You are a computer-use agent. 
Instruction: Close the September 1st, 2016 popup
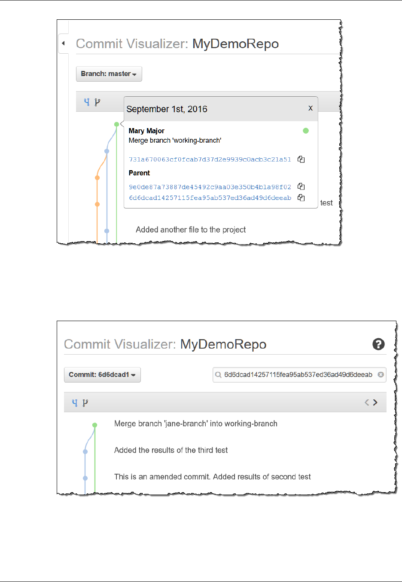point(311,108)
